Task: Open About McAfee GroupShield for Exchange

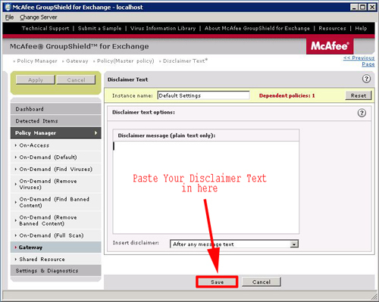Action: point(257,28)
